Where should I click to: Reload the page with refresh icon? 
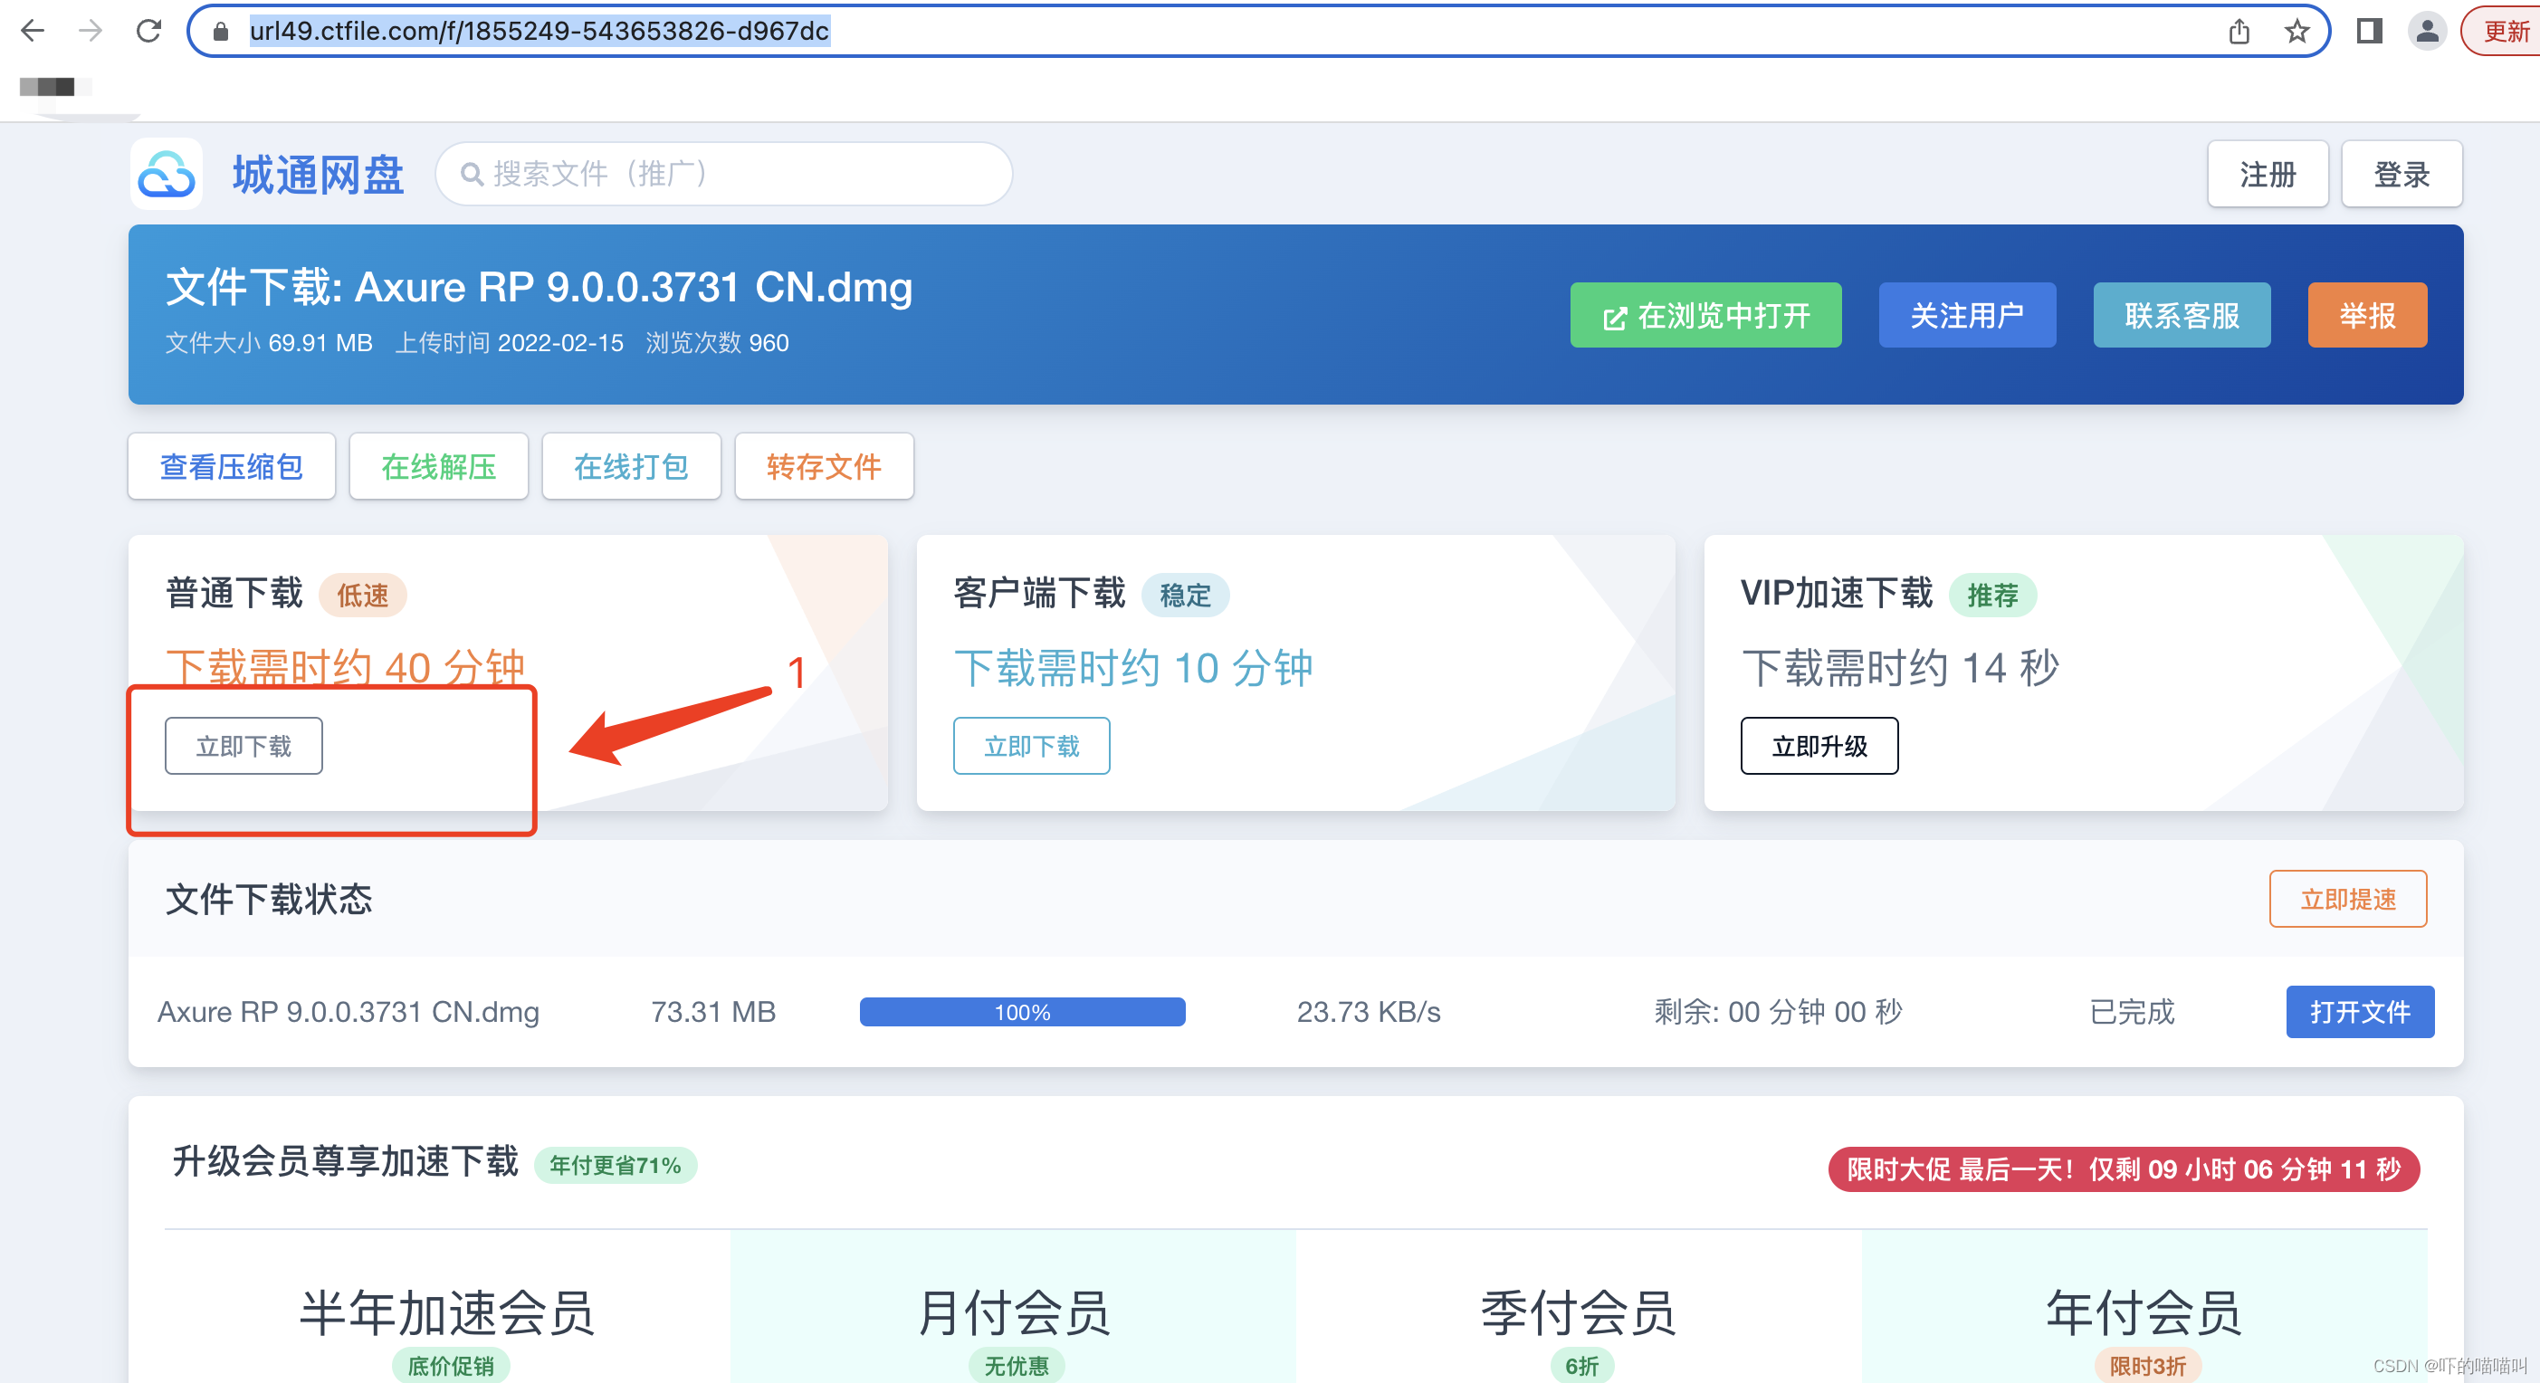coord(148,31)
